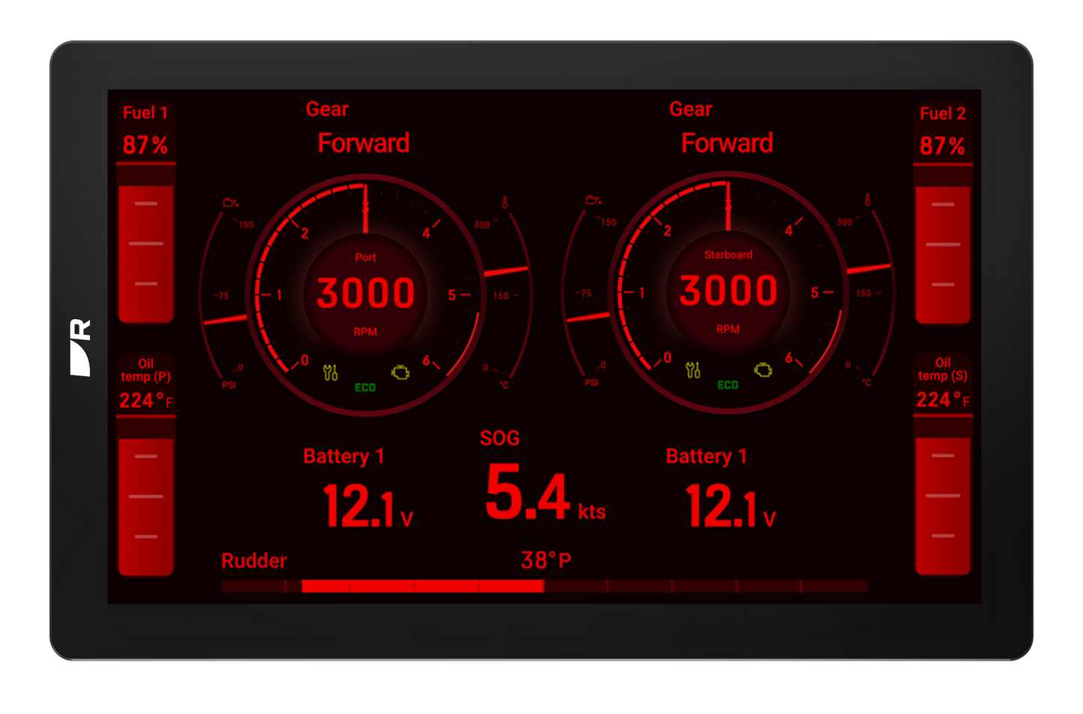The image size is (1083, 714).
Task: Tap the Port side Gear Forward text
Action: pos(364,143)
